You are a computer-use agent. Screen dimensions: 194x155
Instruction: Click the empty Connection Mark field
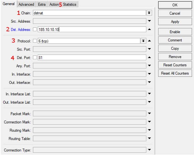pyautogui.click(x=90, y=122)
